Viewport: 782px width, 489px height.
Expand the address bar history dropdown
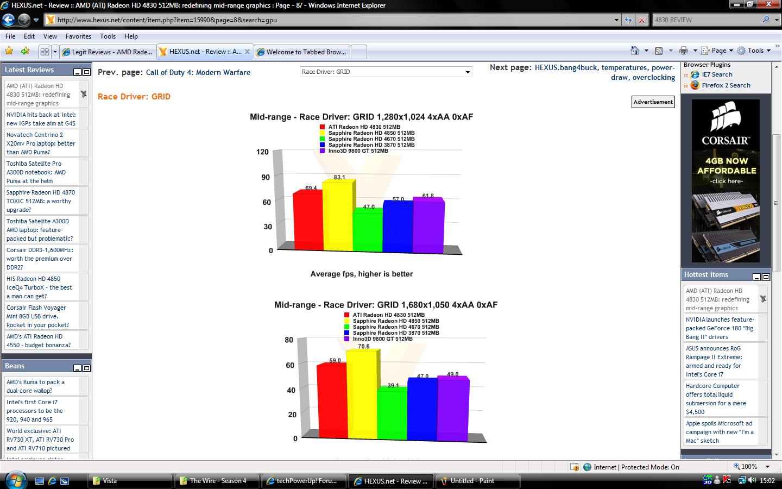[616, 20]
